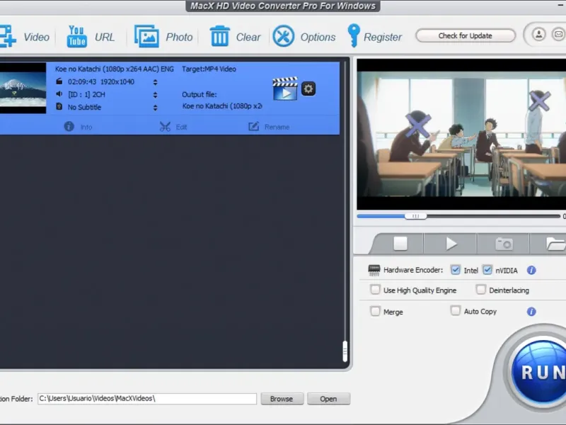Stop the preview playback
The width and height of the screenshot is (566, 425).
[400, 243]
